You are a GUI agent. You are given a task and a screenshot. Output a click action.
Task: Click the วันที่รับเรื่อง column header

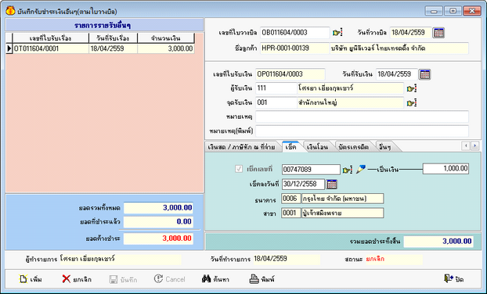click(x=113, y=38)
